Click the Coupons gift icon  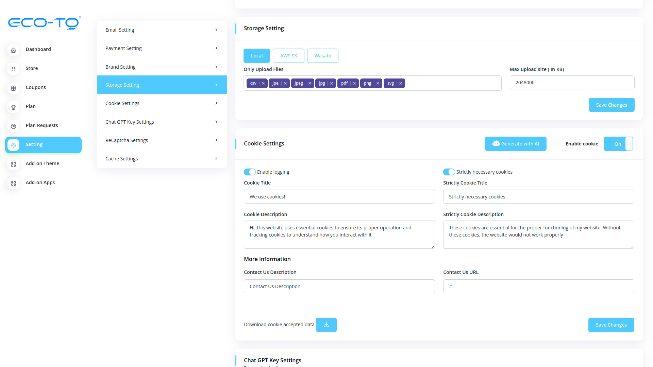(13, 88)
